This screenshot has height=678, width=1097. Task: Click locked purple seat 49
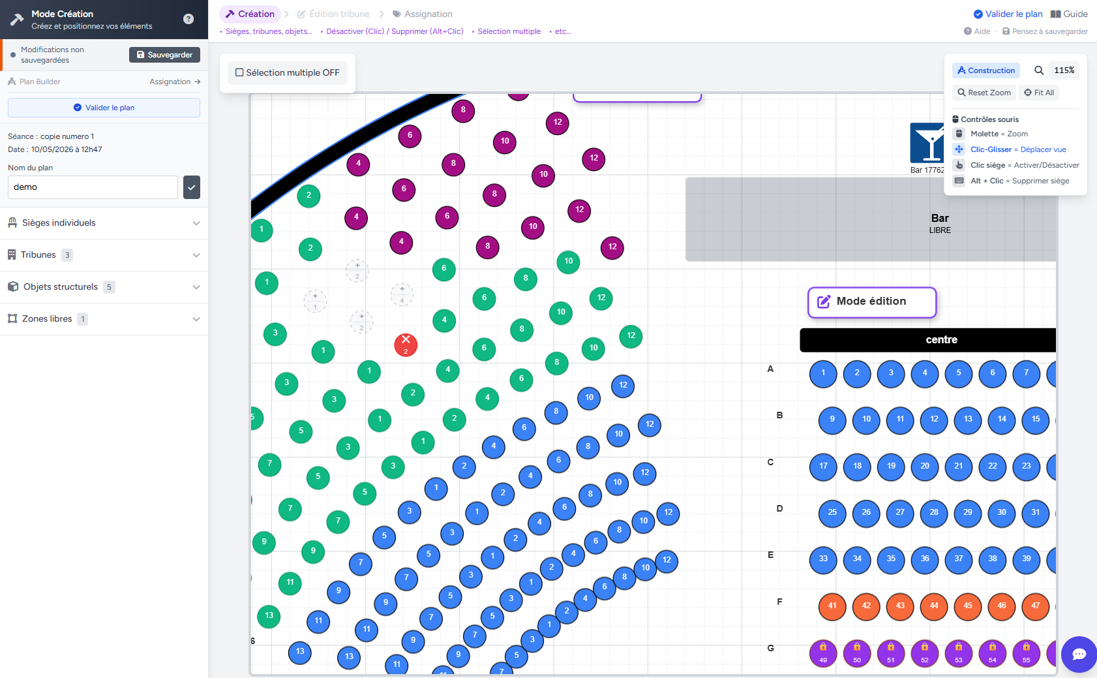pos(823,653)
